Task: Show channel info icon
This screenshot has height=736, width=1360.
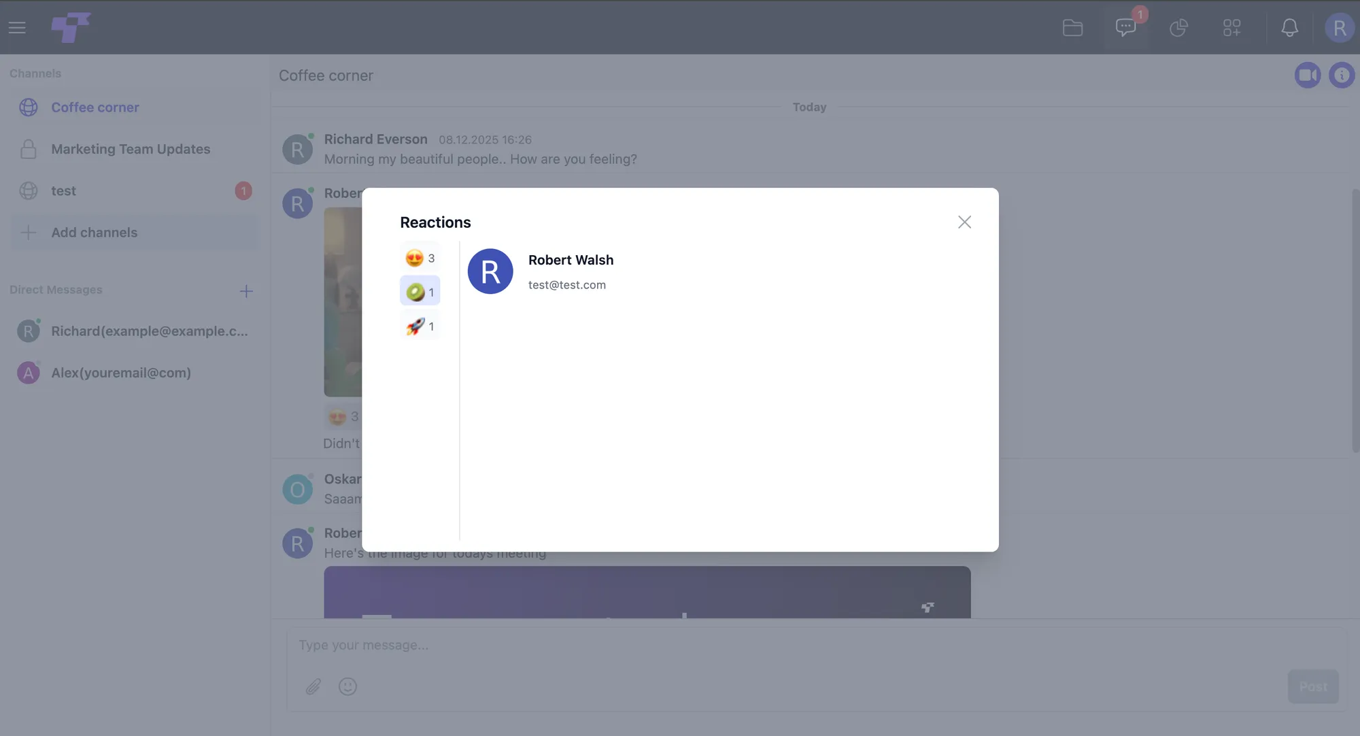Action: pos(1342,75)
